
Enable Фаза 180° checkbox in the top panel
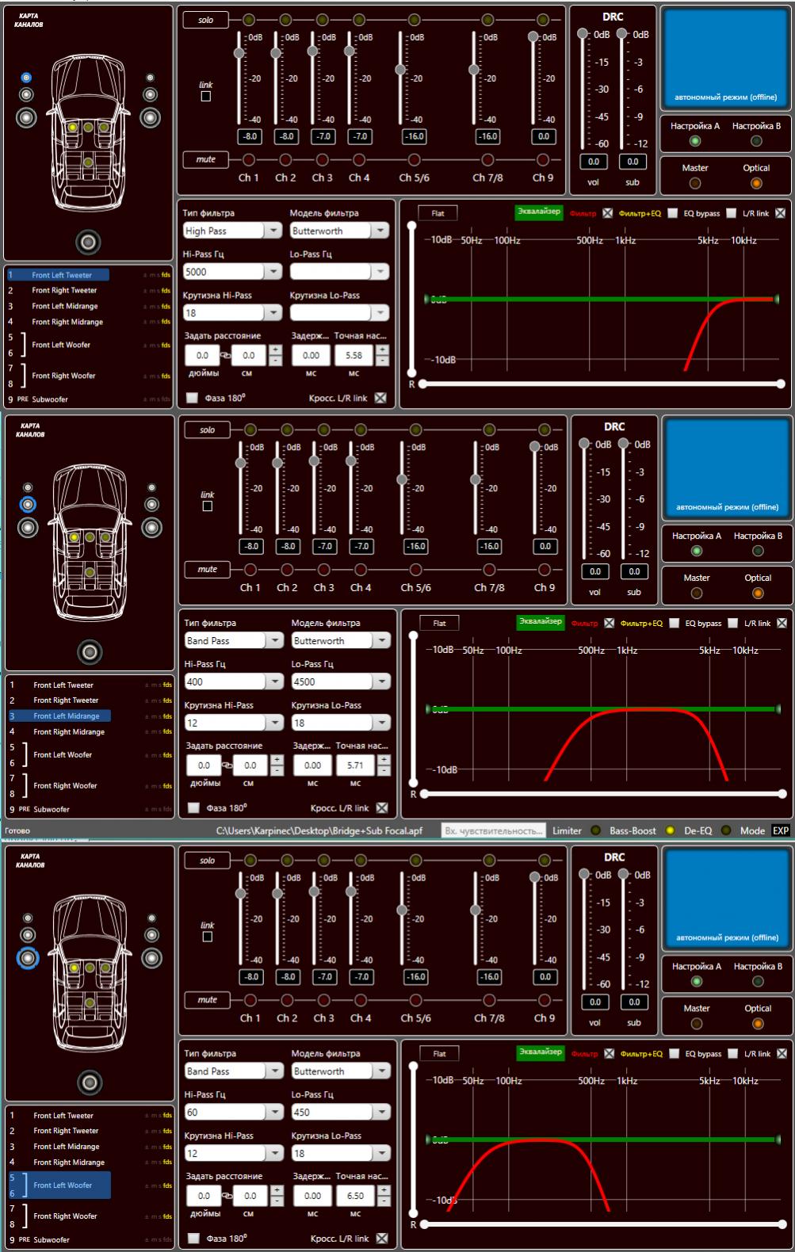(192, 398)
